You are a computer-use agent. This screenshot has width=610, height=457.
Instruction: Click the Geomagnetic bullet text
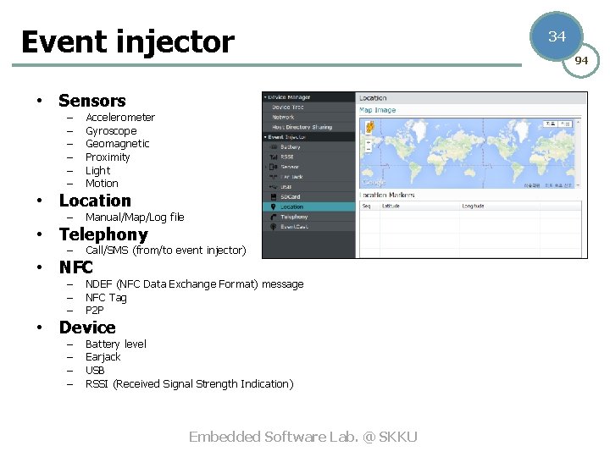coord(118,144)
